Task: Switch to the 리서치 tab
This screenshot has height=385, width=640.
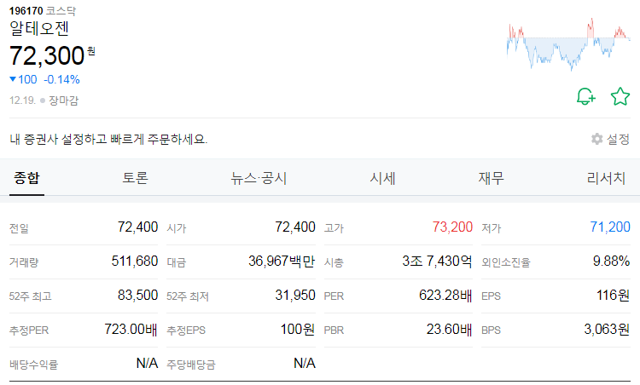Action: coord(606,178)
